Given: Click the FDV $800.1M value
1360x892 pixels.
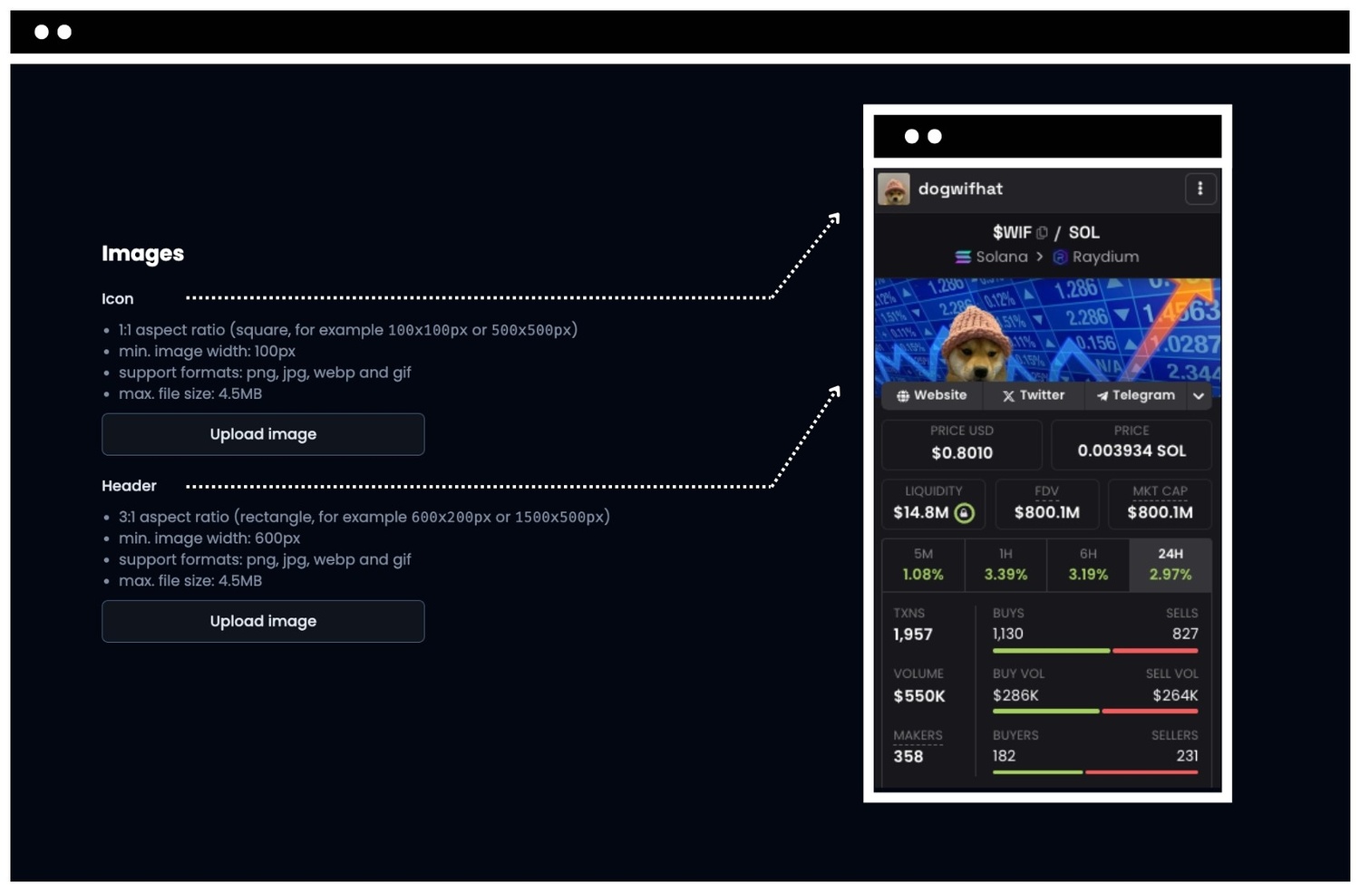Looking at the screenshot, I should pos(1047,512).
